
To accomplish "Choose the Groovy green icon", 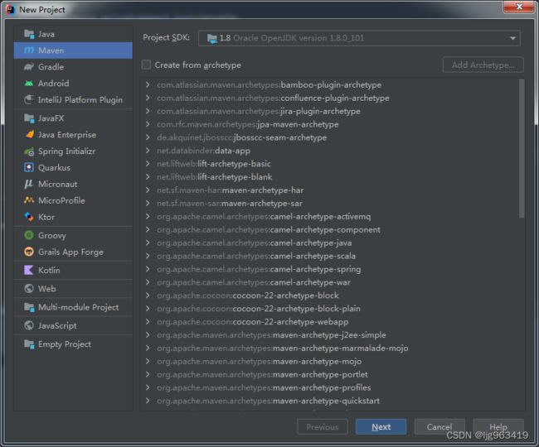I will 29,235.
